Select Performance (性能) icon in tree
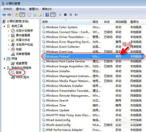 [13, 49]
